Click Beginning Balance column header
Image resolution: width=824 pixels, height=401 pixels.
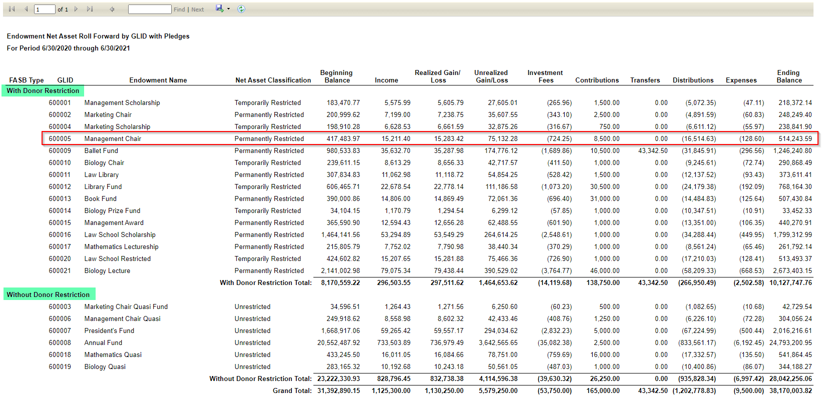point(336,76)
